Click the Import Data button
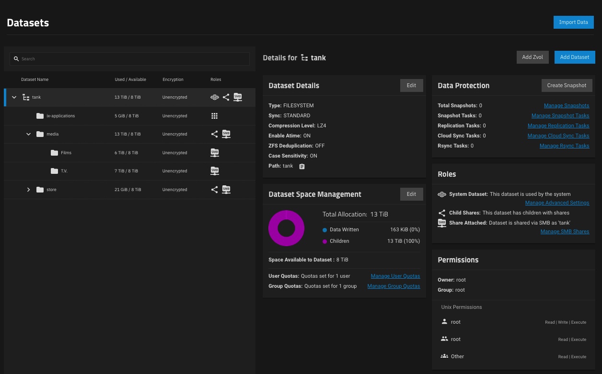This screenshot has height=374, width=602. pyautogui.click(x=573, y=22)
